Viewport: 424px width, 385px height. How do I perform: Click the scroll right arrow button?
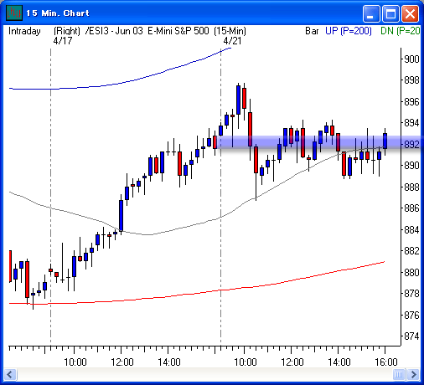[x=414, y=374]
